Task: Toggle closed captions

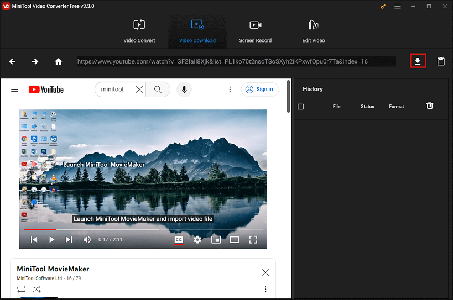Action: click(x=179, y=240)
